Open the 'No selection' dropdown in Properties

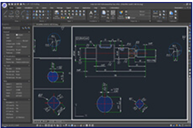tap(12, 28)
